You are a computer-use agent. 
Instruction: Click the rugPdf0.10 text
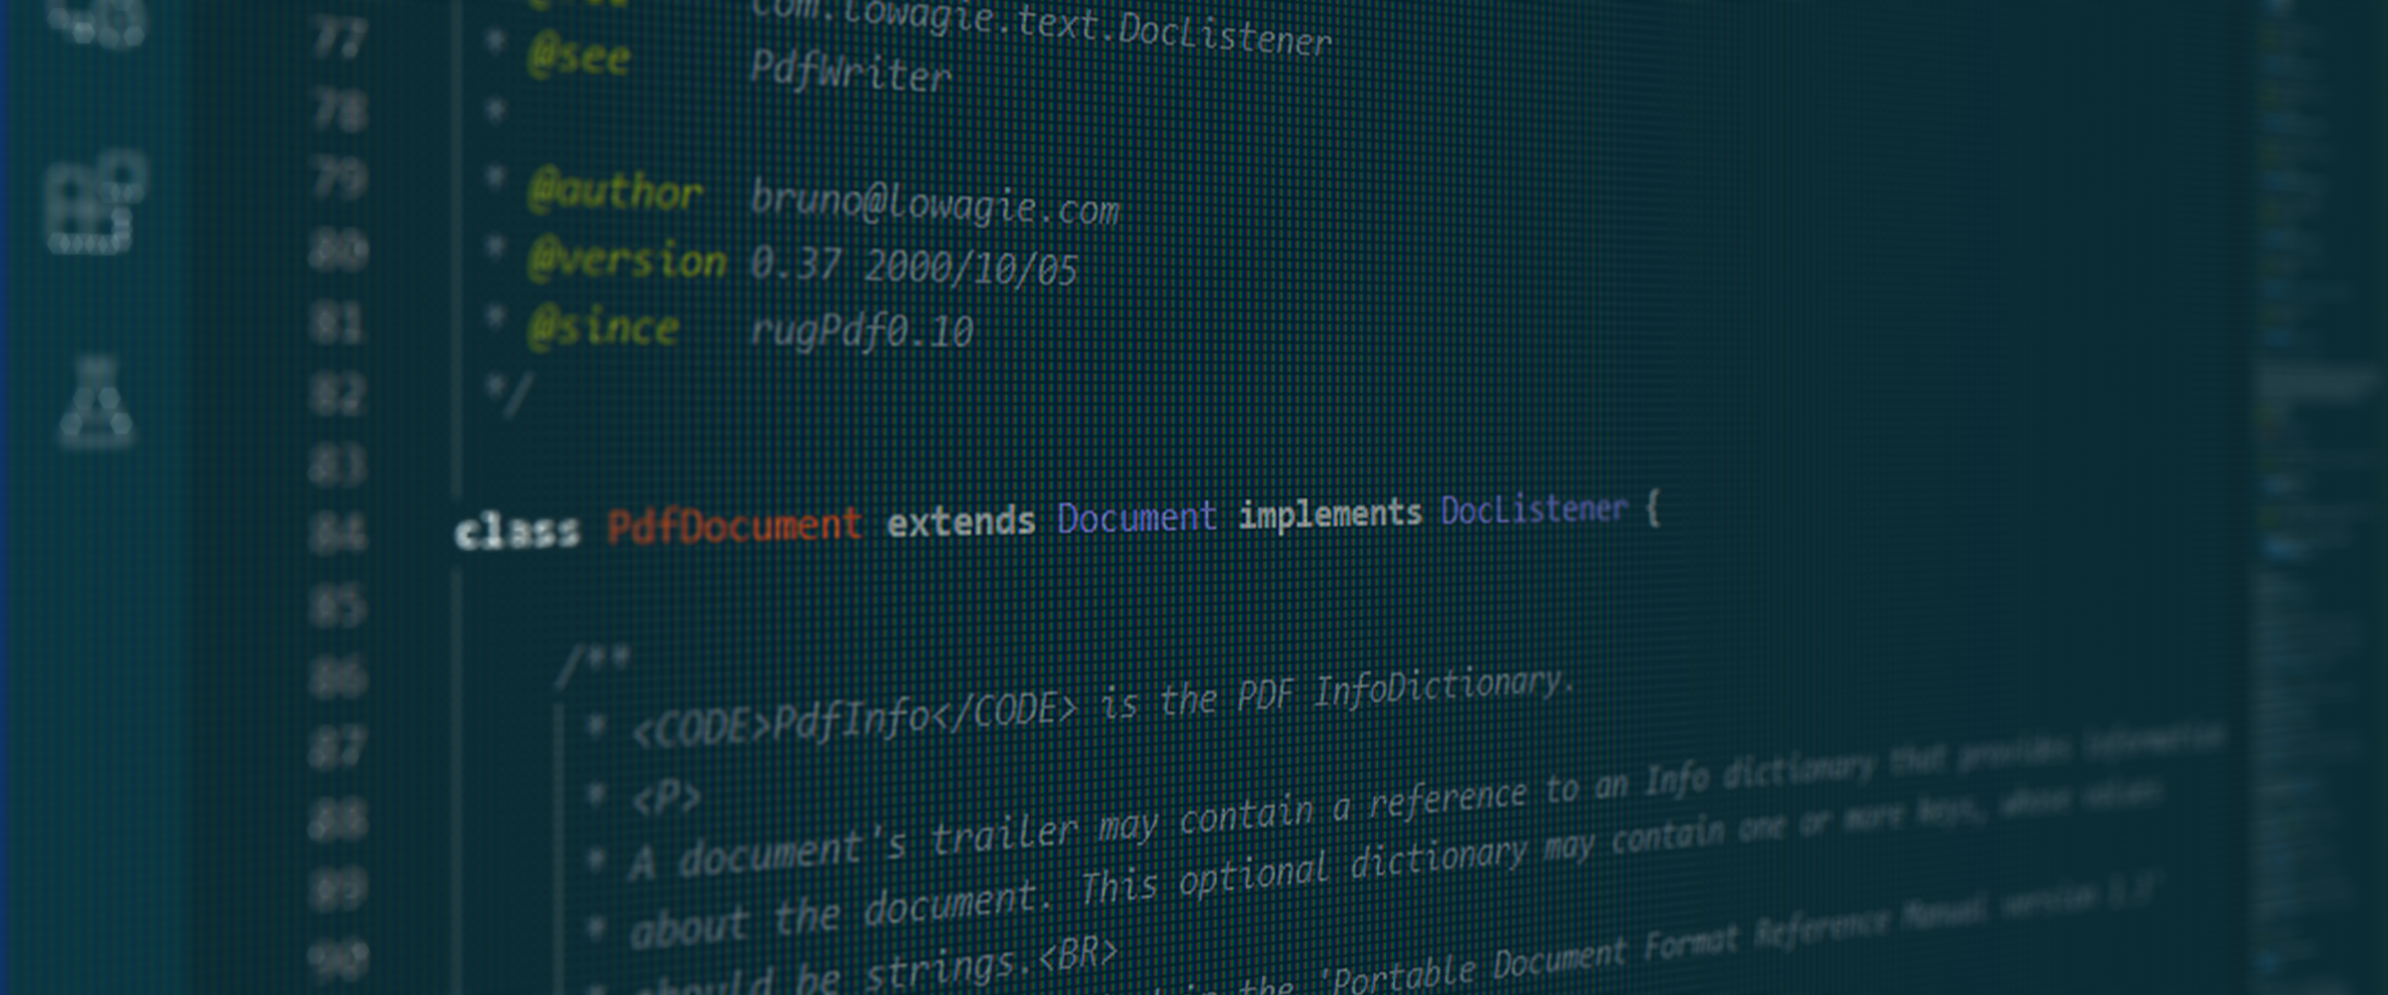pyautogui.click(x=861, y=331)
